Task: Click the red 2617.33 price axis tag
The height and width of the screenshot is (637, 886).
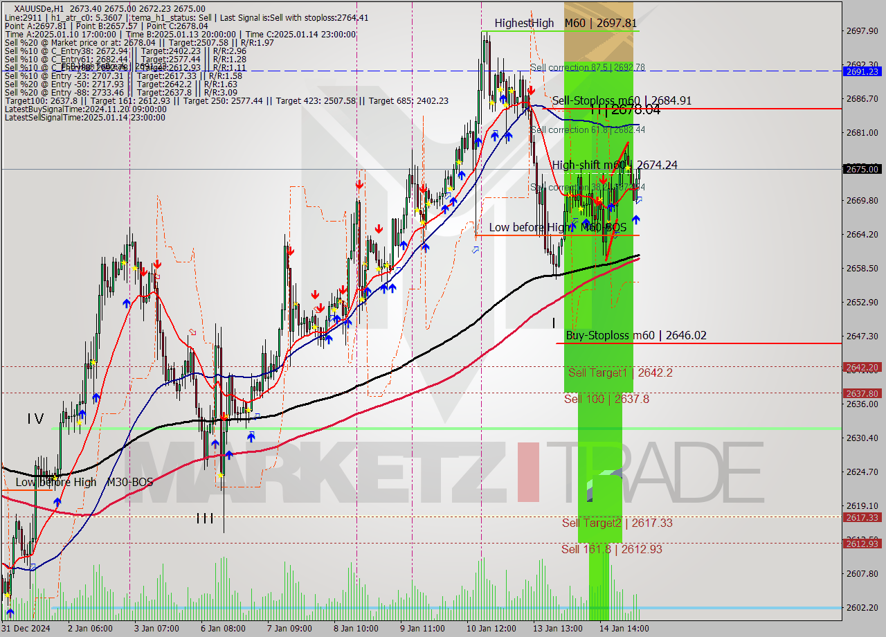Action: (x=862, y=517)
